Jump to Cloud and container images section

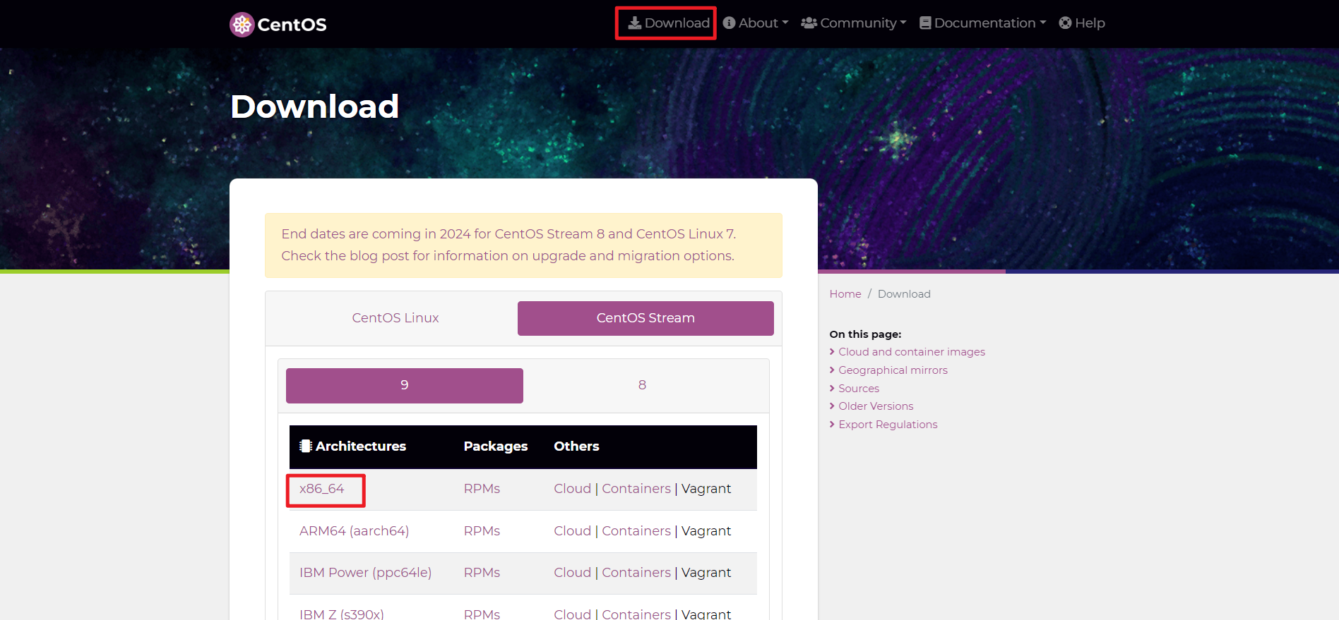[912, 352]
